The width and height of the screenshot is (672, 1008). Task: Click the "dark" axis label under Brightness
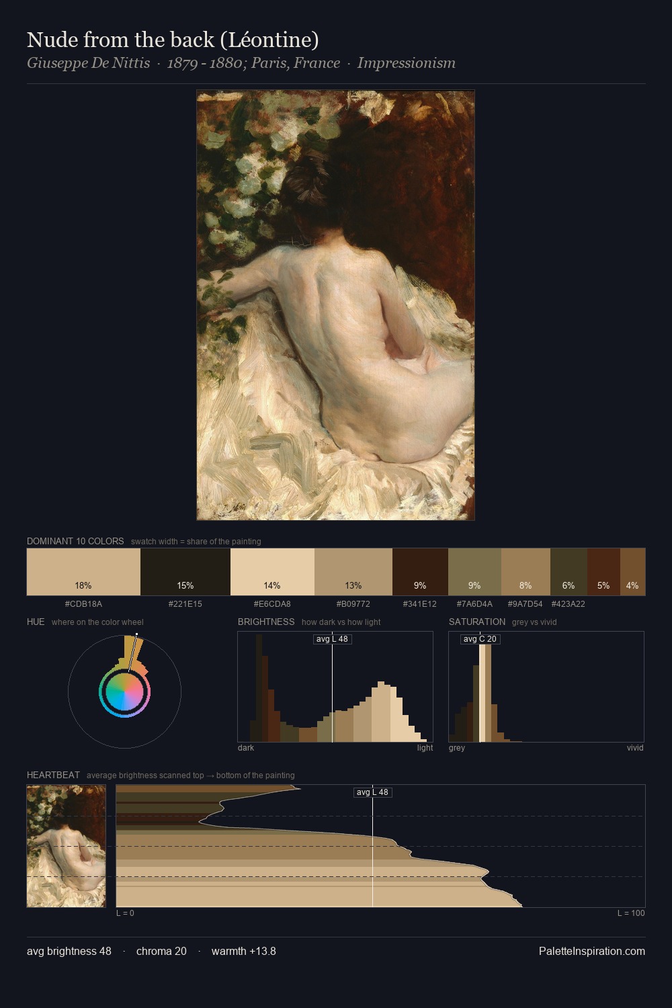[x=246, y=748]
